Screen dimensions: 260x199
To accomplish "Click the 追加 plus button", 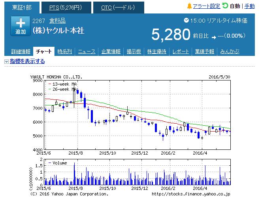I will click(21, 26).
